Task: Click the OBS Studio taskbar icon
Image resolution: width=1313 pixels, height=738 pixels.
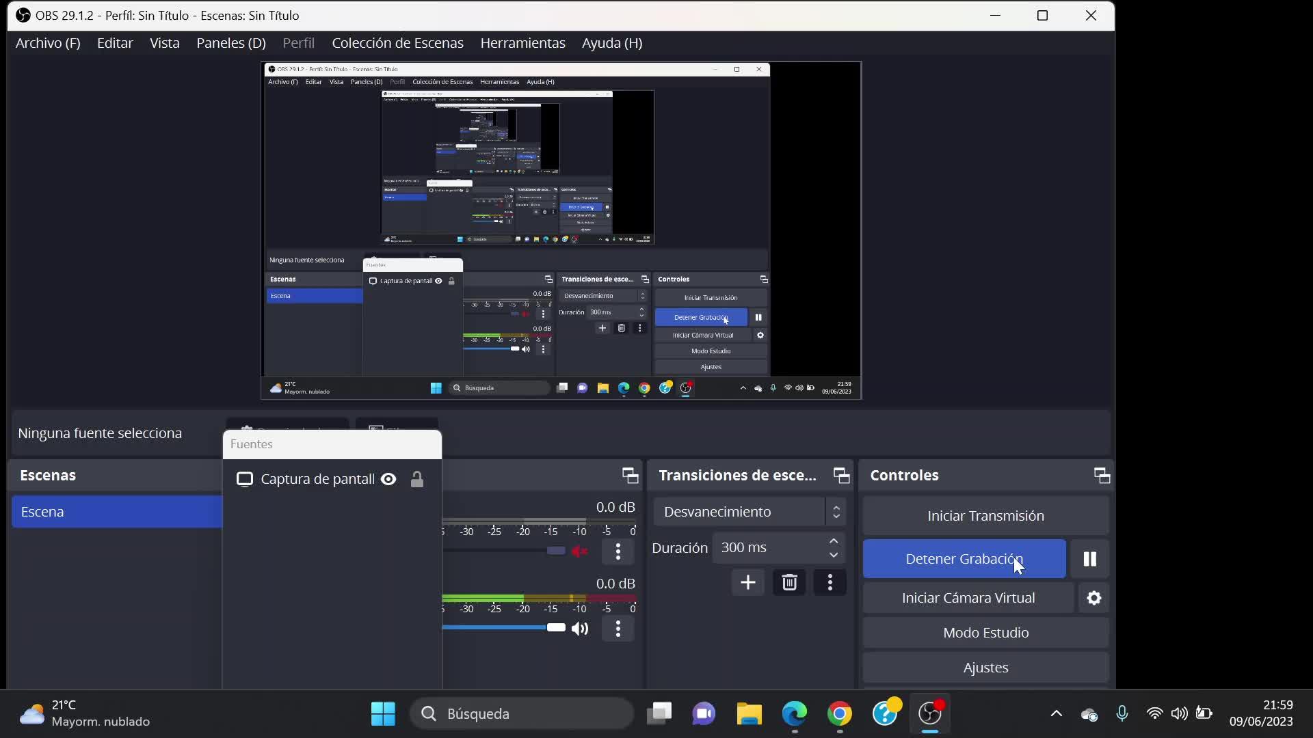Action: coord(930,714)
